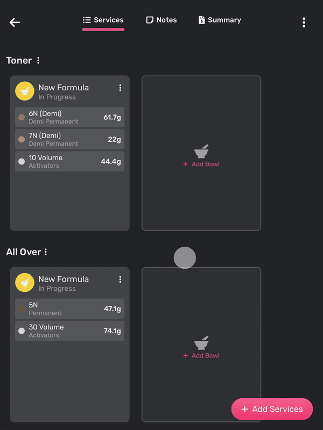Go back using the arrow icon
323x430 pixels.
point(15,23)
